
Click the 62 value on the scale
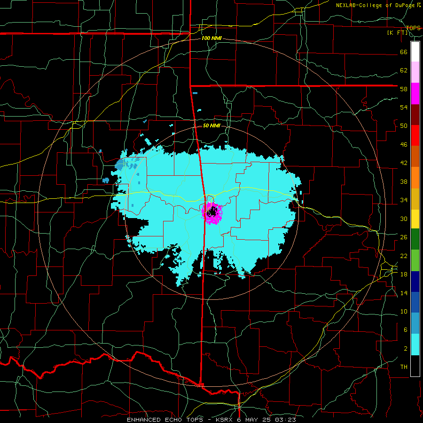pos(404,70)
